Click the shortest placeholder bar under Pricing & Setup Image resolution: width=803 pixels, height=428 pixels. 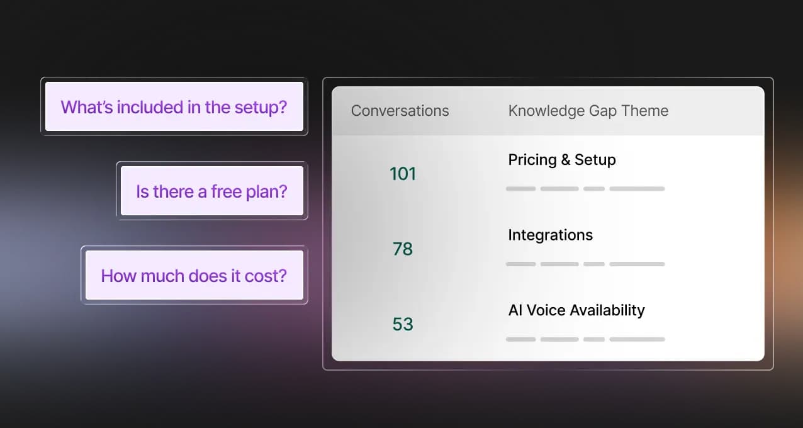click(594, 189)
